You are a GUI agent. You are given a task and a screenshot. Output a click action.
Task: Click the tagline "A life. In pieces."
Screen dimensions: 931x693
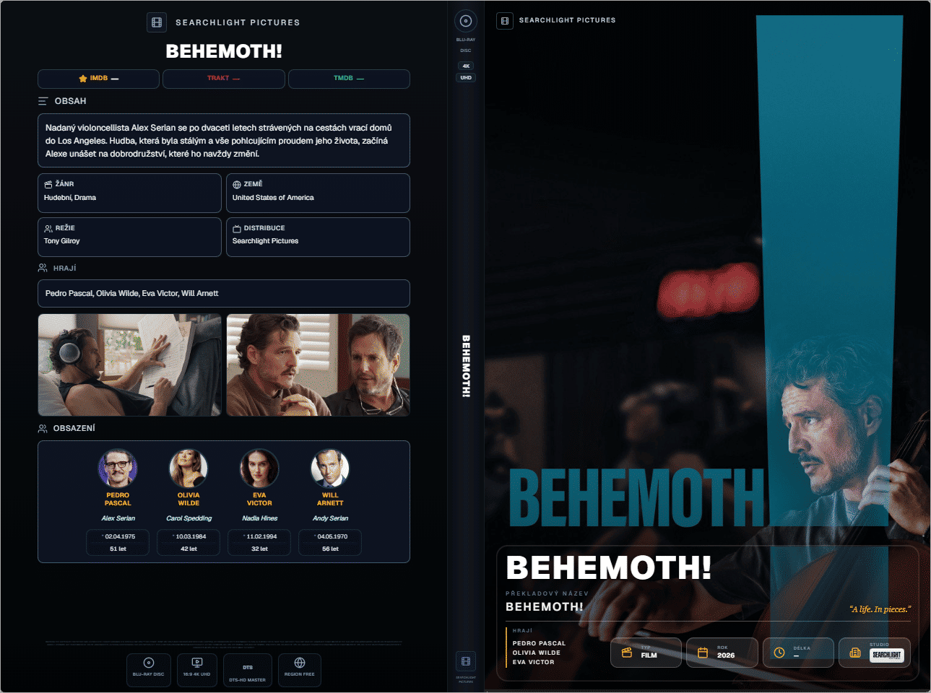(880, 609)
